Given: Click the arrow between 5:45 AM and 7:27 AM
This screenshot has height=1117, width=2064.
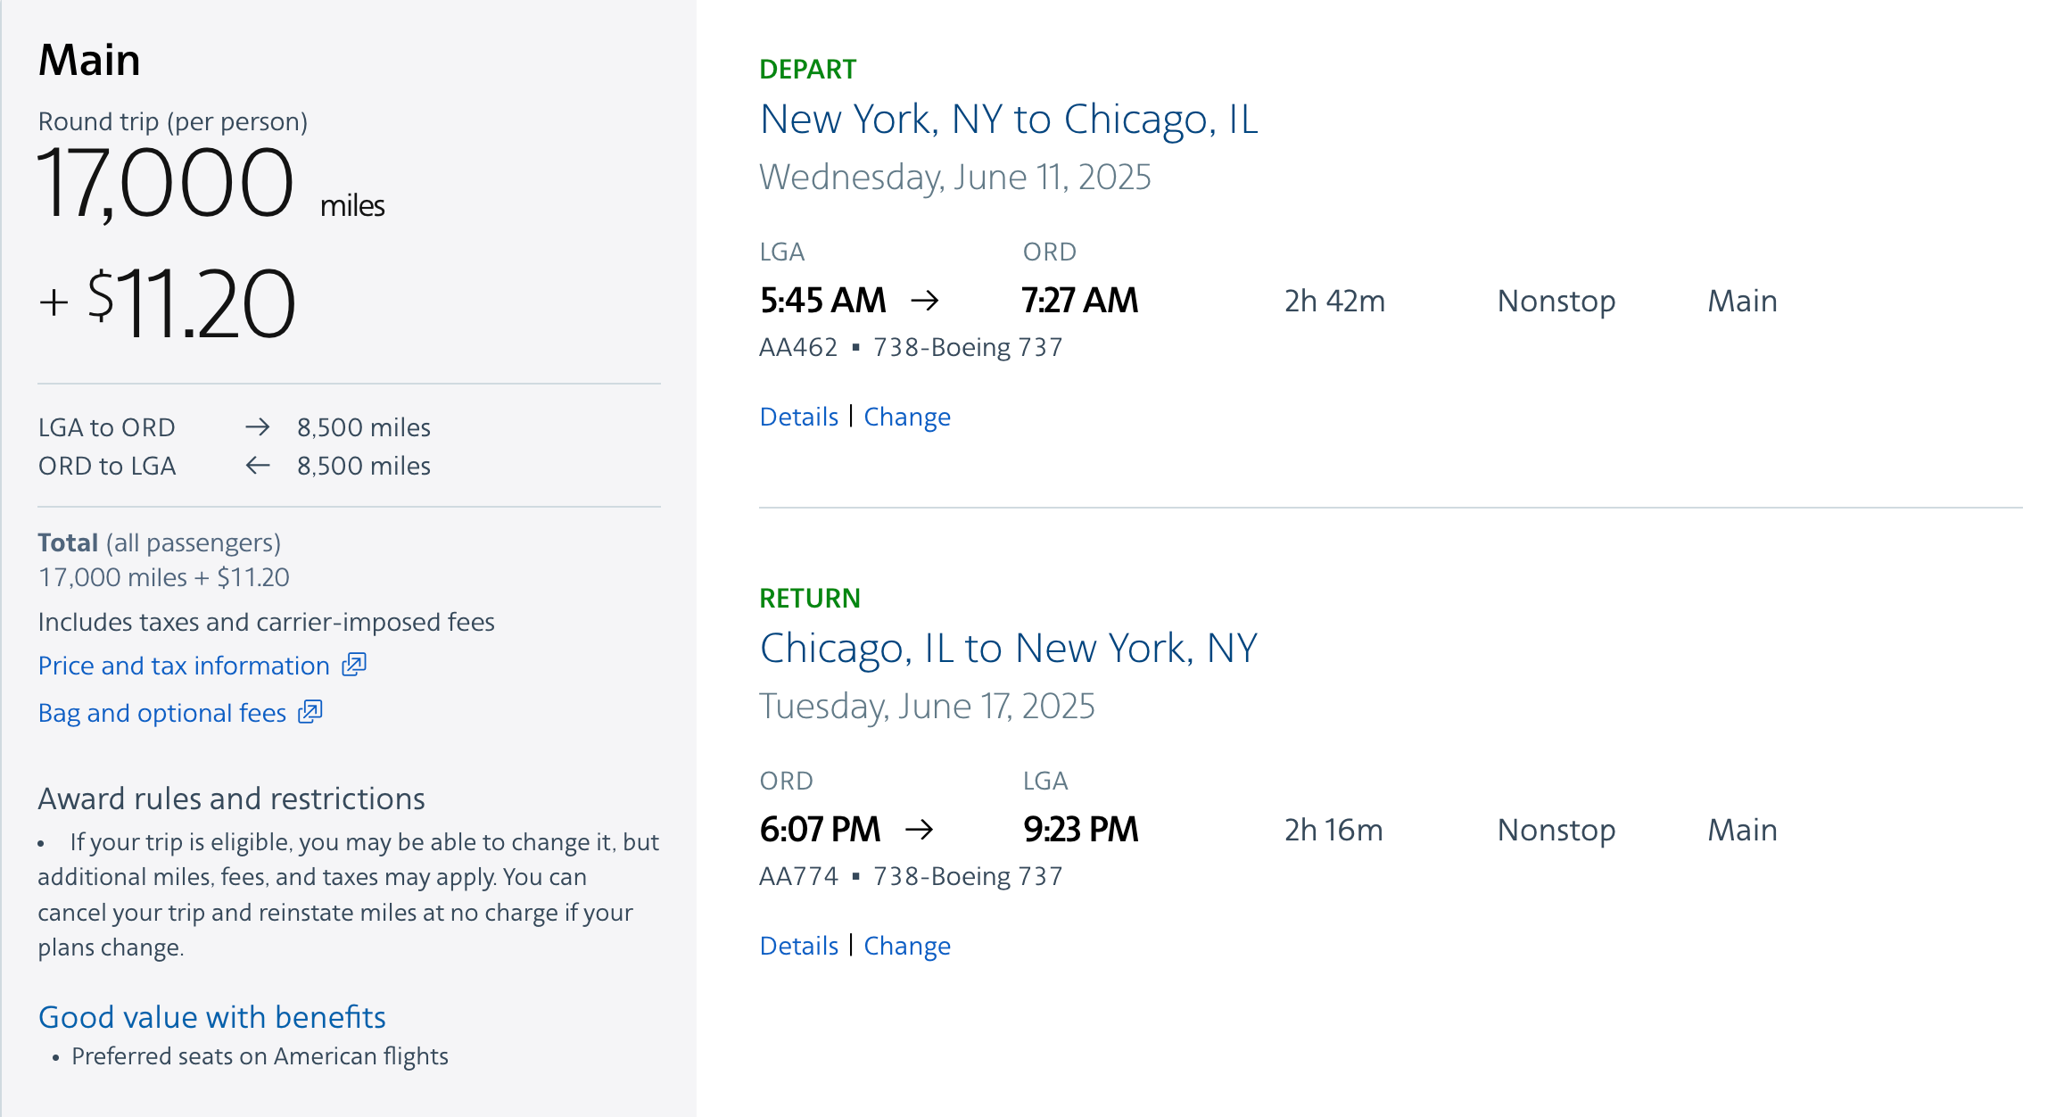Looking at the screenshot, I should click(926, 301).
